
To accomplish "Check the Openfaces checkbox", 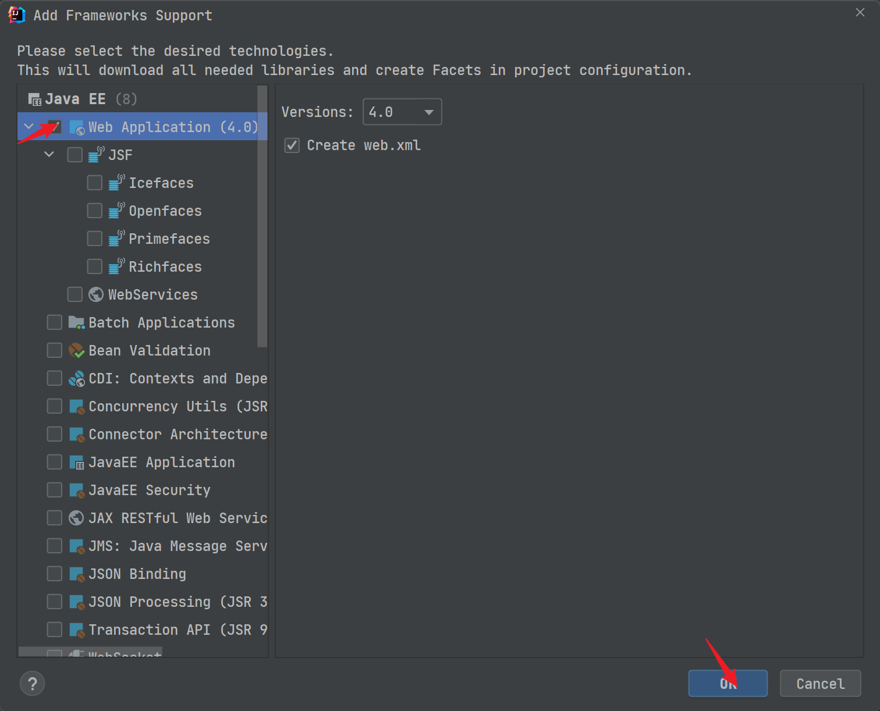I will (x=94, y=211).
